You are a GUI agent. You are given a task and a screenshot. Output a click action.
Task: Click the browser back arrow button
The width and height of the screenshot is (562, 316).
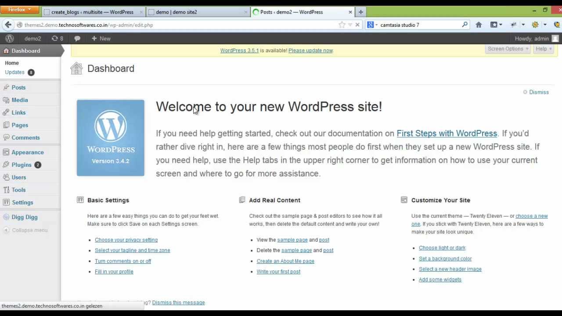(8, 25)
